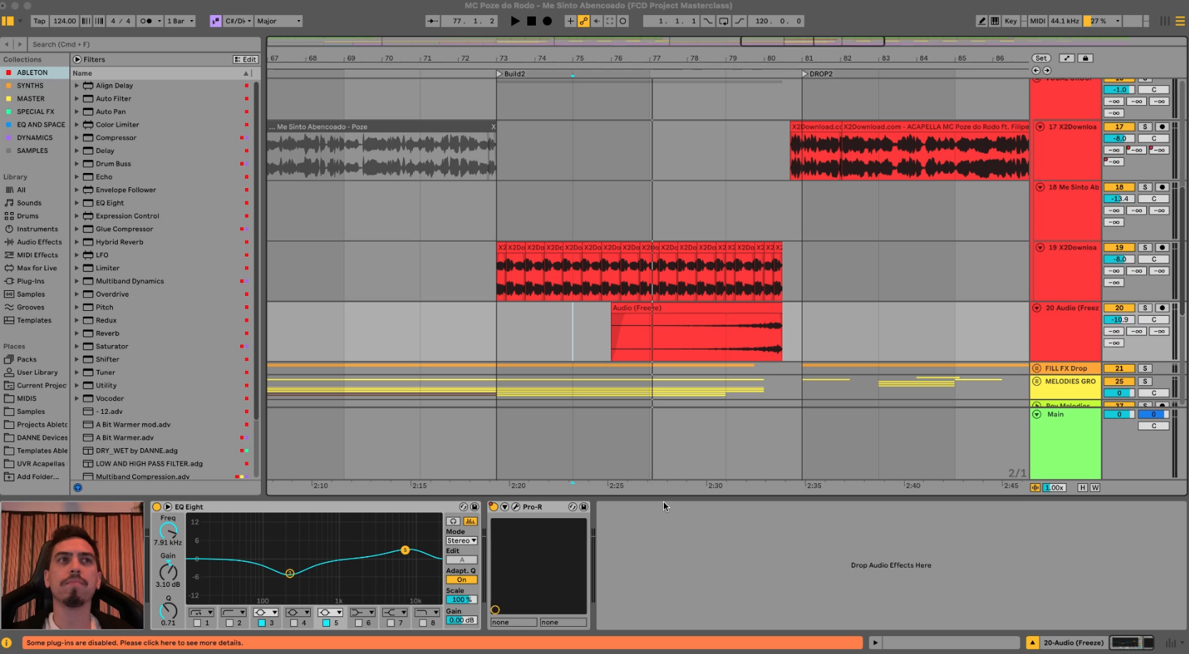Screen dimensions: 1189x654
Task: Enable Follow playback in the control bar
Action: coord(433,21)
